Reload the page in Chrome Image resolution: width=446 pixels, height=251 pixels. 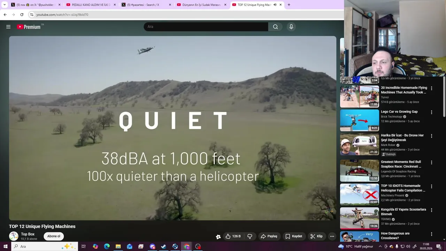click(22, 15)
